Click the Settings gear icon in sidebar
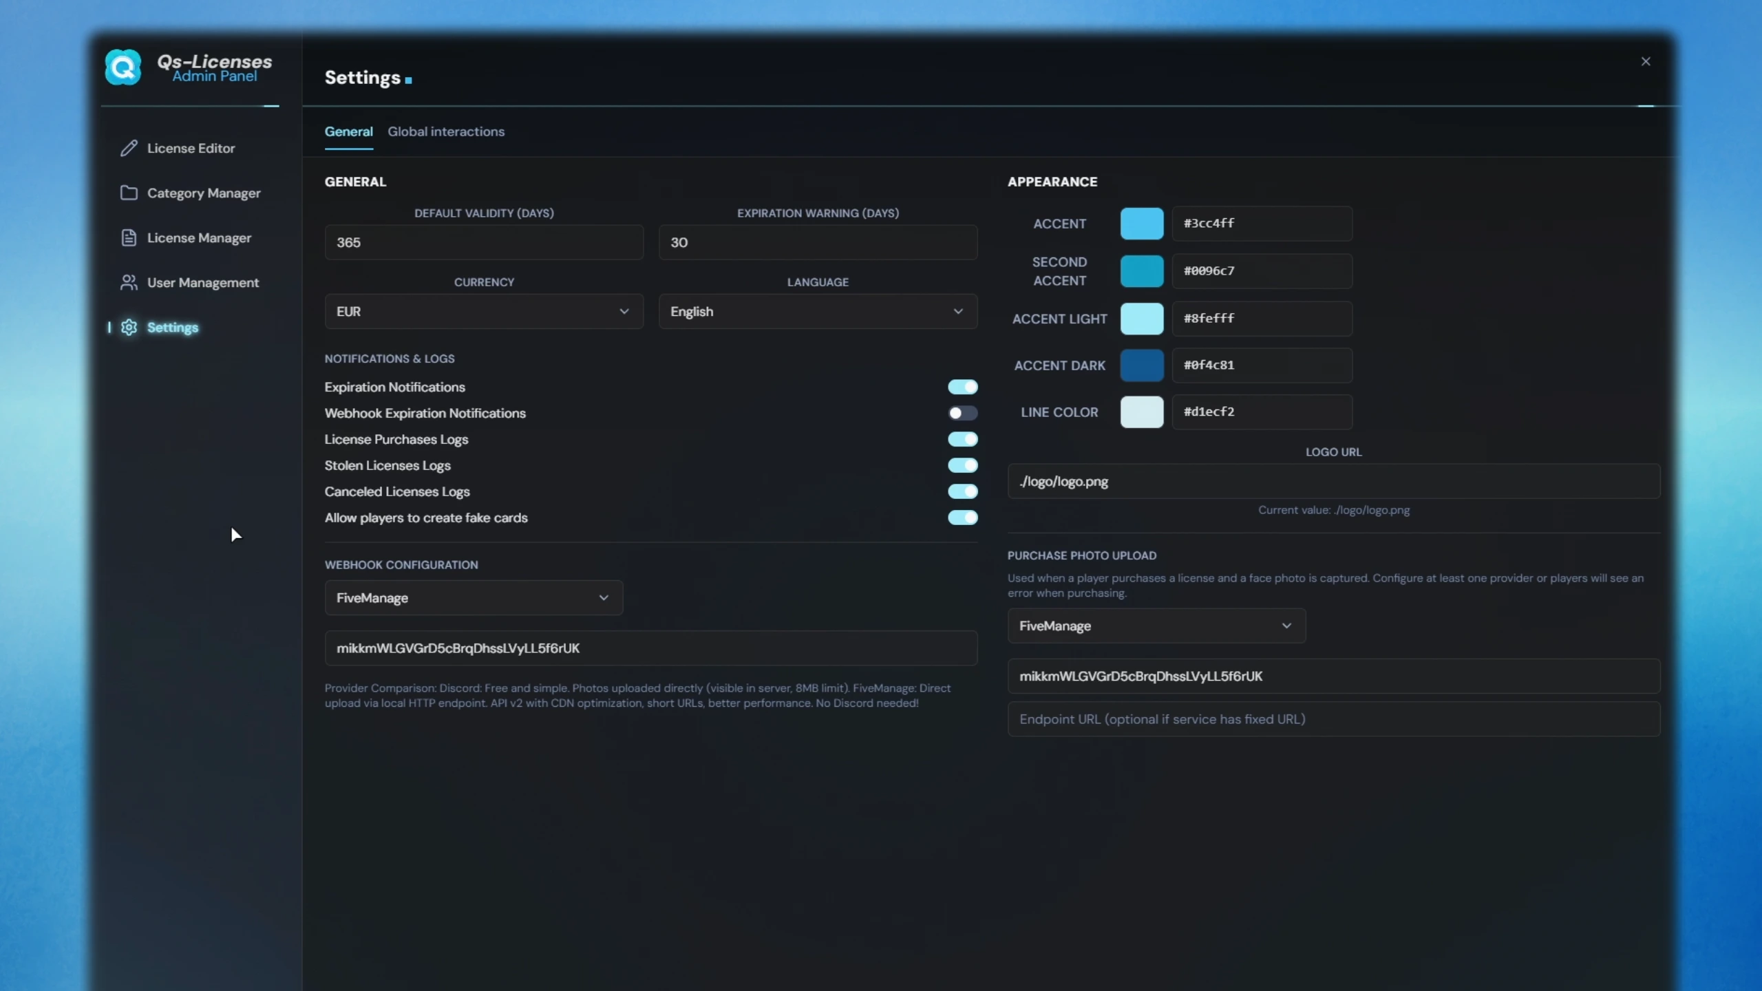 [x=129, y=327]
